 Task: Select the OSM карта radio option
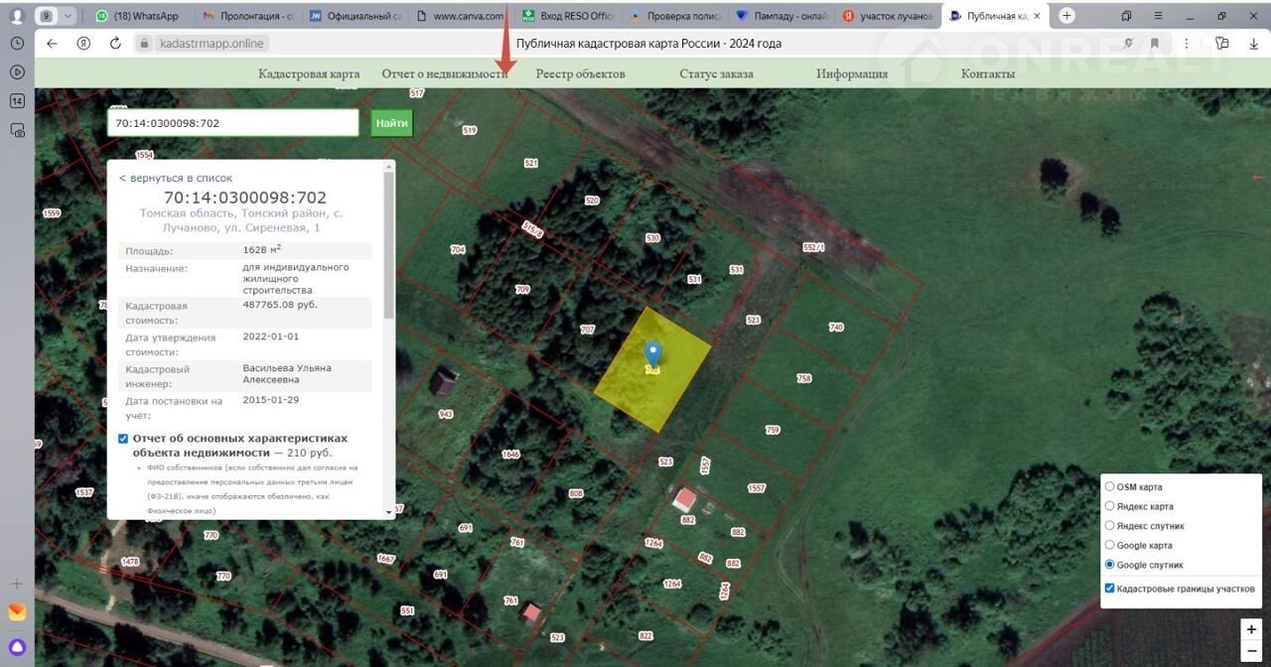(1110, 487)
